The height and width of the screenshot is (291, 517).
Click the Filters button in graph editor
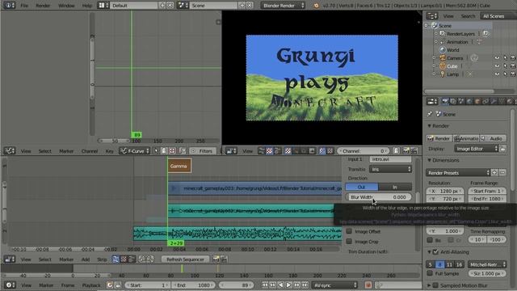[x=202, y=151]
